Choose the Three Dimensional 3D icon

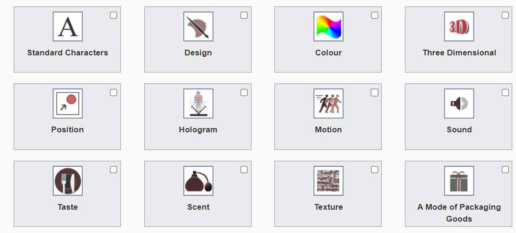point(459,26)
